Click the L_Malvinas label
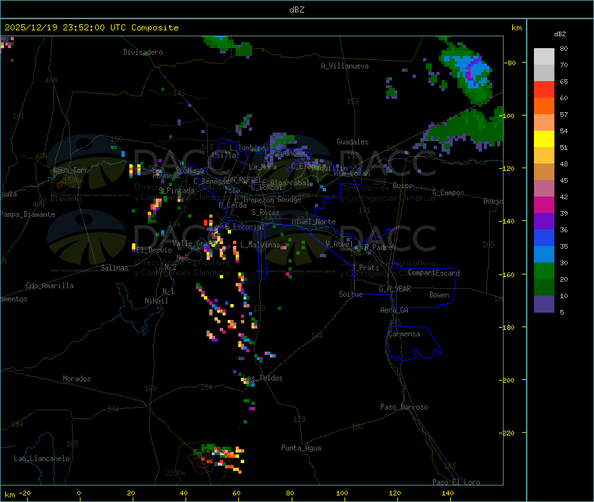Viewport: 594px width, 502px height. pyautogui.click(x=260, y=245)
